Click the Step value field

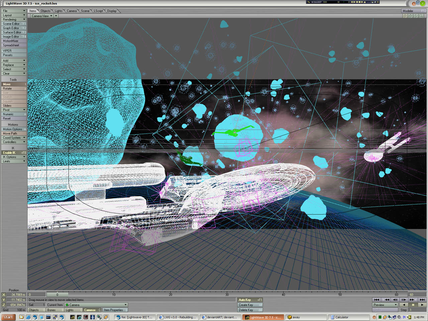click(417, 310)
